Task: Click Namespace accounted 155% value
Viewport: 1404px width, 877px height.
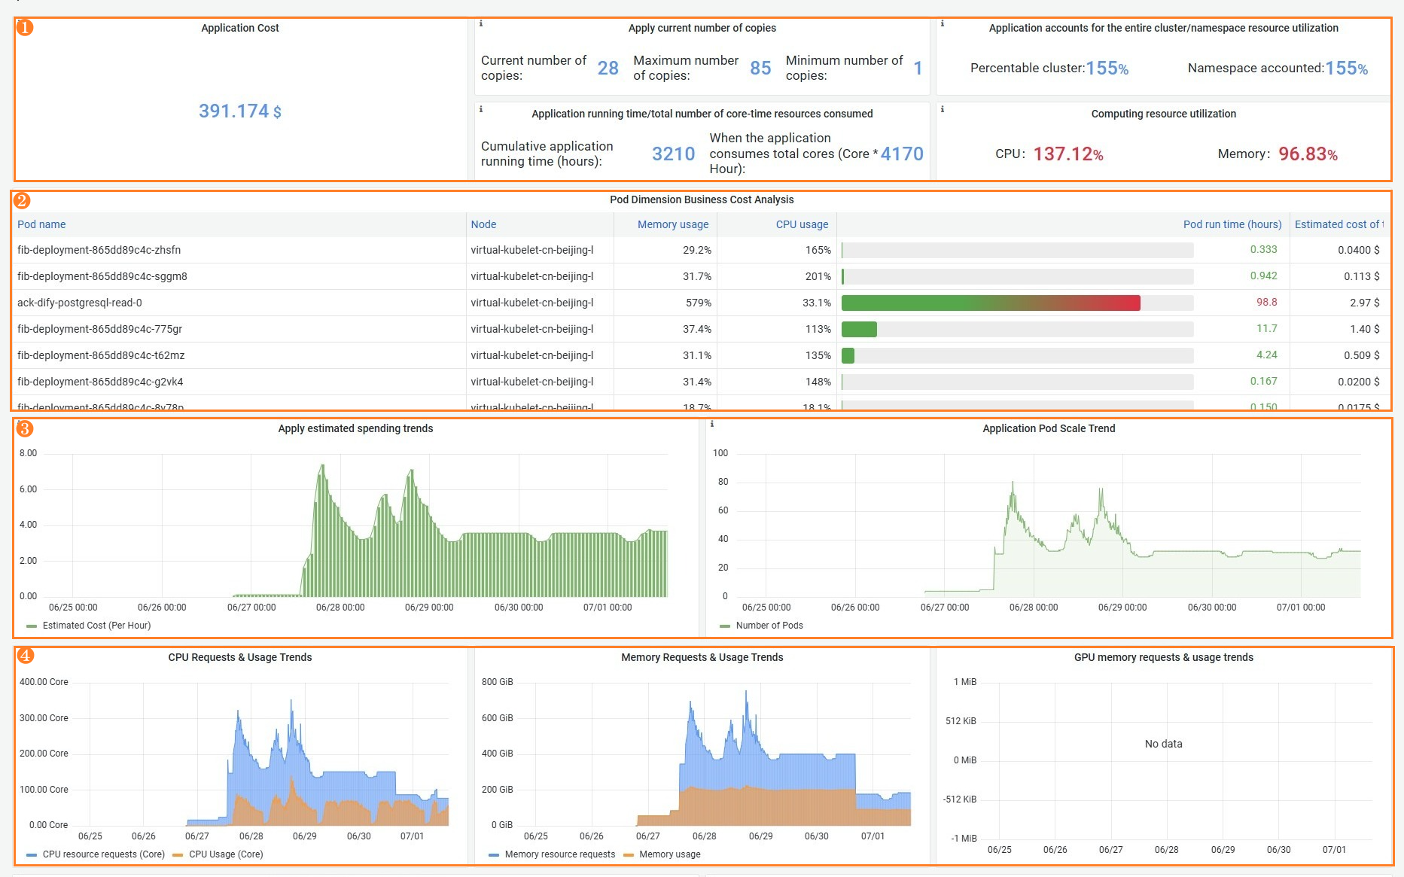Action: 1346,69
